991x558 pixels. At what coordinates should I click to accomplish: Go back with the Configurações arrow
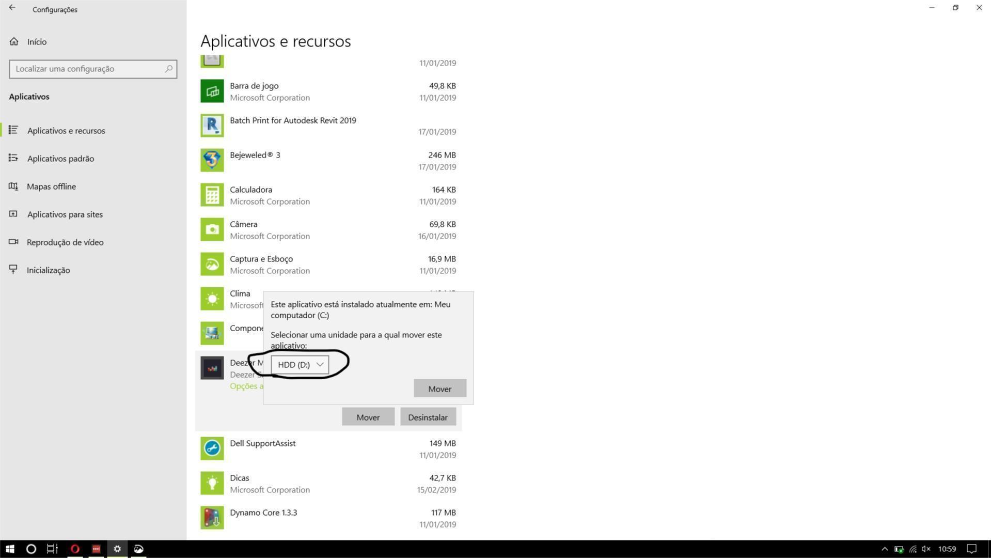12,8
